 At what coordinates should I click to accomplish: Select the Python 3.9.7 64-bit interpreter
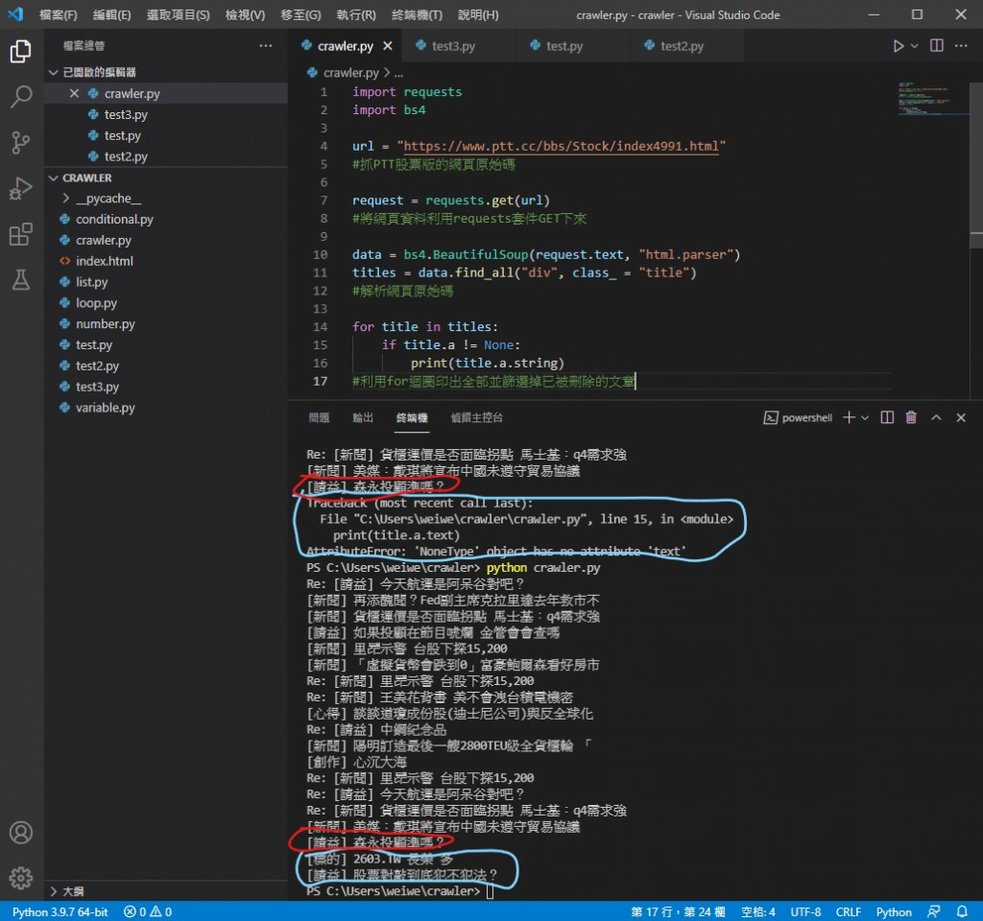click(60, 911)
